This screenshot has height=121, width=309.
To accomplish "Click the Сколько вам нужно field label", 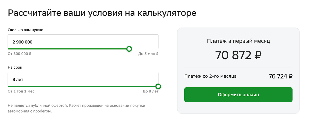I will [25, 30].
